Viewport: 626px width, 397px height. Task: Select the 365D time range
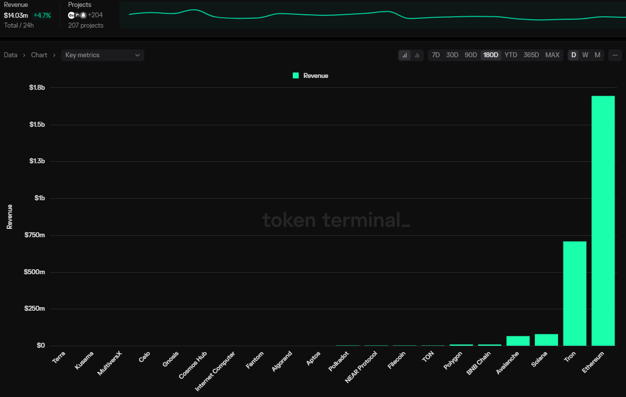tap(531, 55)
